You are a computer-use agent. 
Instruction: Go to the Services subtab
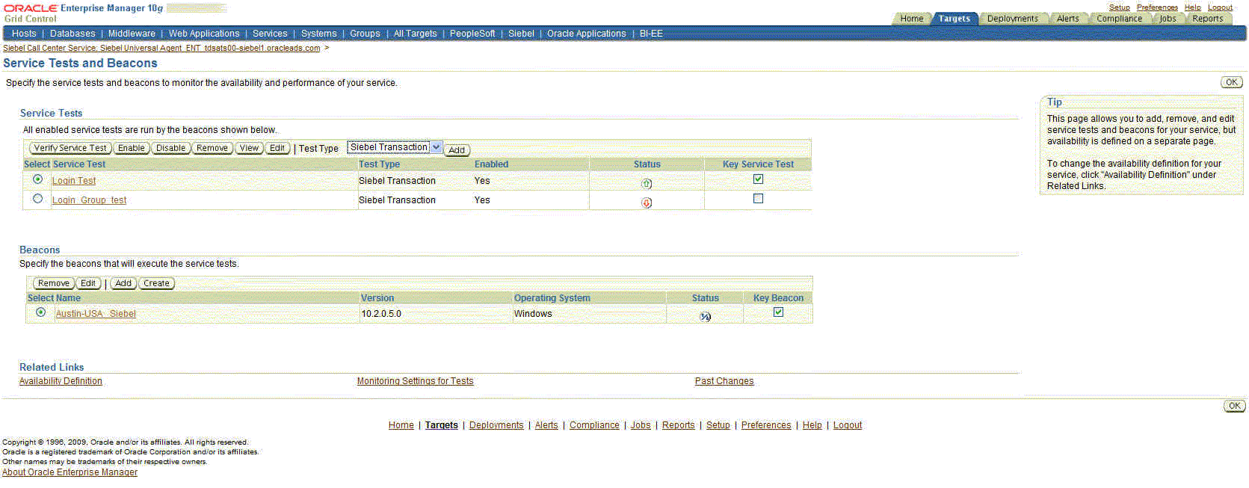(x=270, y=34)
